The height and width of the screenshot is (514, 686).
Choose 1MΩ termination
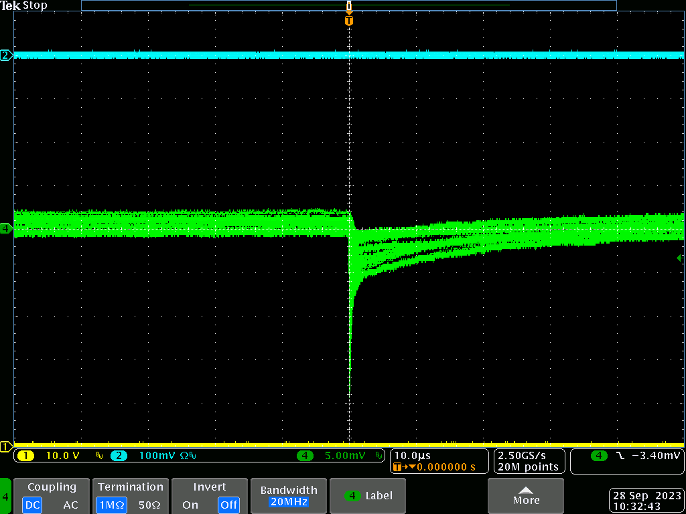[111, 505]
